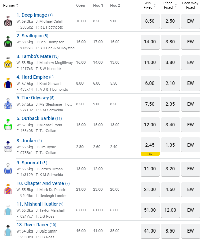Click Deep Image's jockey silks icon
The image size is (204, 241).
8,21
